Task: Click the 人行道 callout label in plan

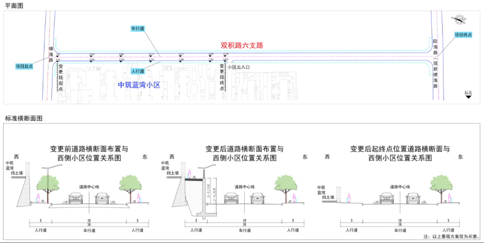Action: point(138,71)
